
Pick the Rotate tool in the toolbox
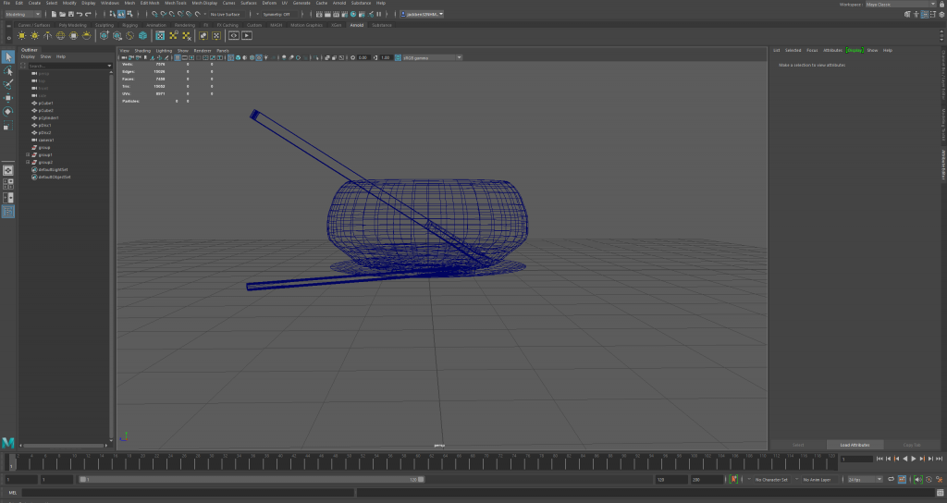pos(8,111)
